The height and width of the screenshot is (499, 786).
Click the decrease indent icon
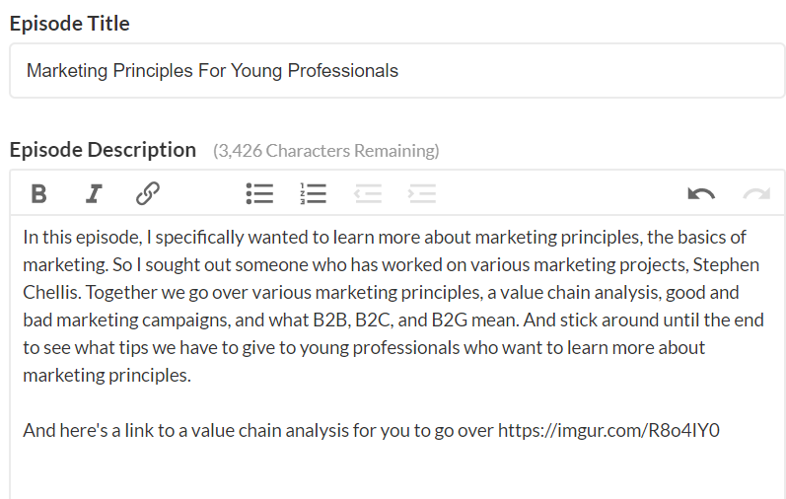pyautogui.click(x=368, y=193)
